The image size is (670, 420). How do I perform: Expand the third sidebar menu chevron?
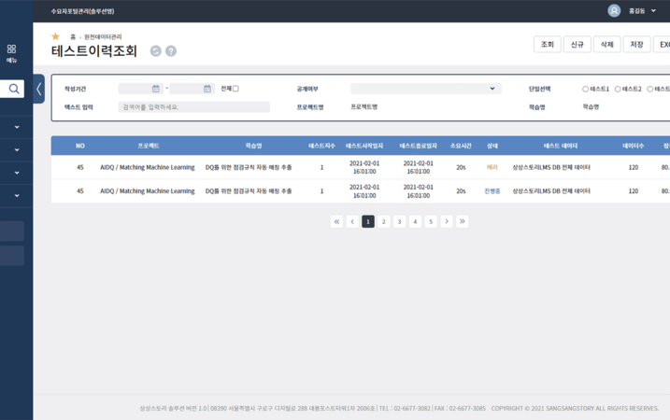pos(17,173)
